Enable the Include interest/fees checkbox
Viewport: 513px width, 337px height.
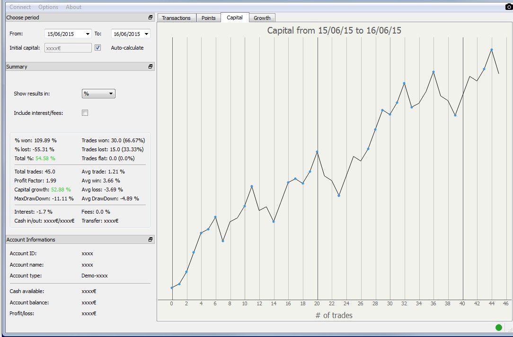click(x=85, y=113)
